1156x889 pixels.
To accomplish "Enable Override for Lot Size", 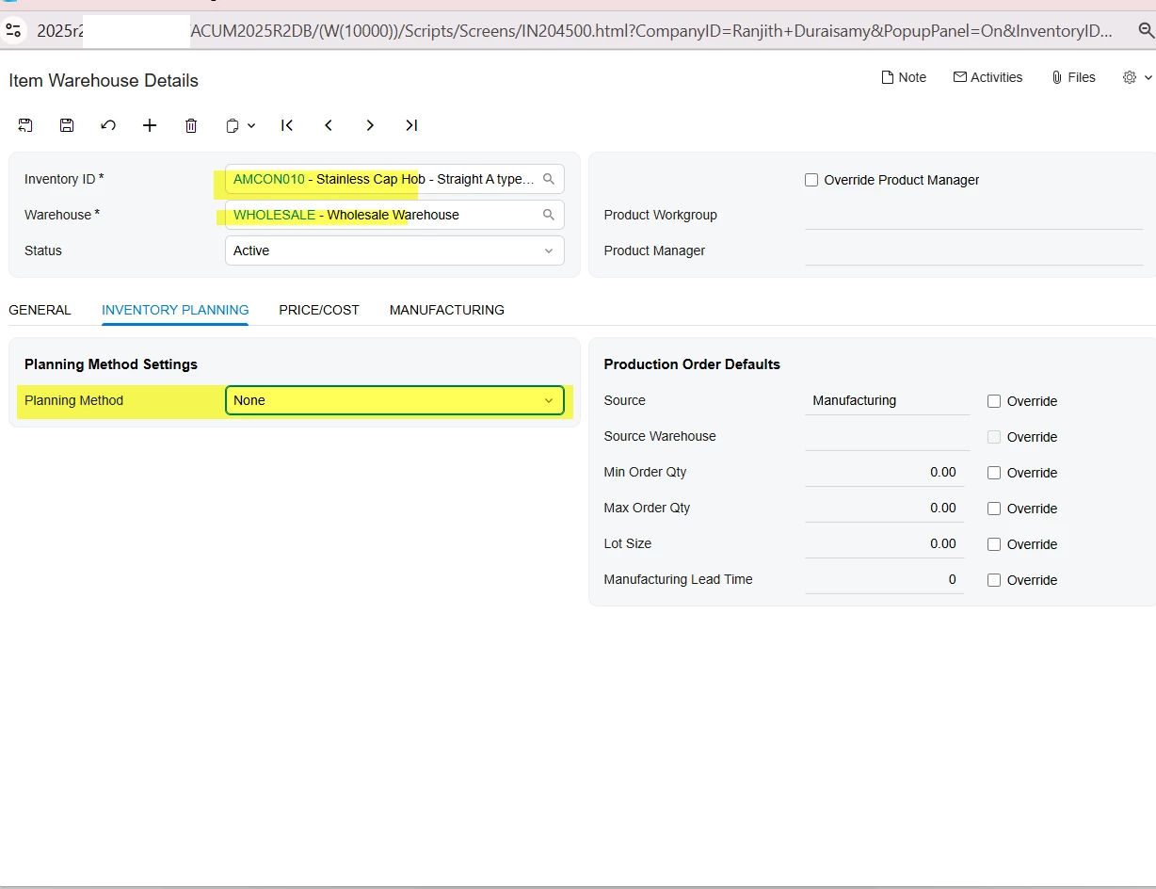I will tap(994, 544).
